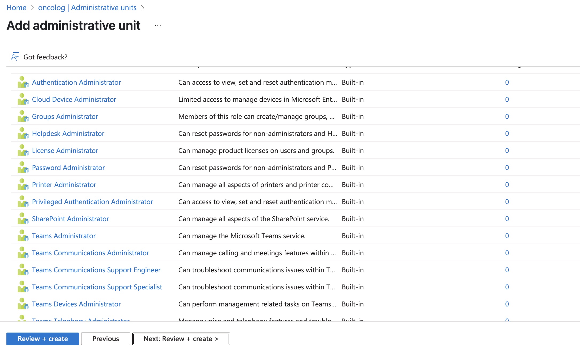Click the Cloud Device Administrator role icon
This screenshot has height=356, width=580.
[x=23, y=99]
